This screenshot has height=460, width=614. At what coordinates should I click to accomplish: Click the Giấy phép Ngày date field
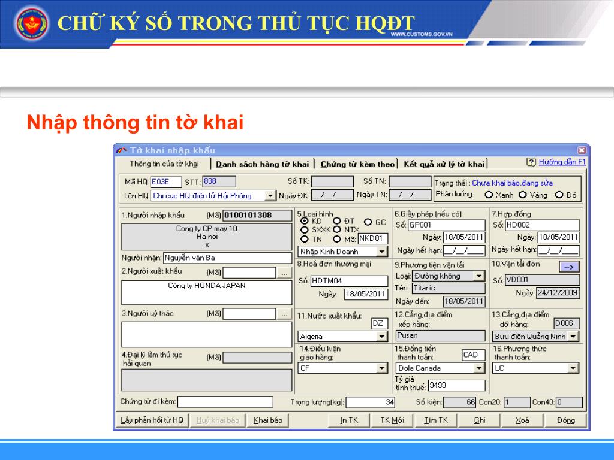click(x=465, y=237)
